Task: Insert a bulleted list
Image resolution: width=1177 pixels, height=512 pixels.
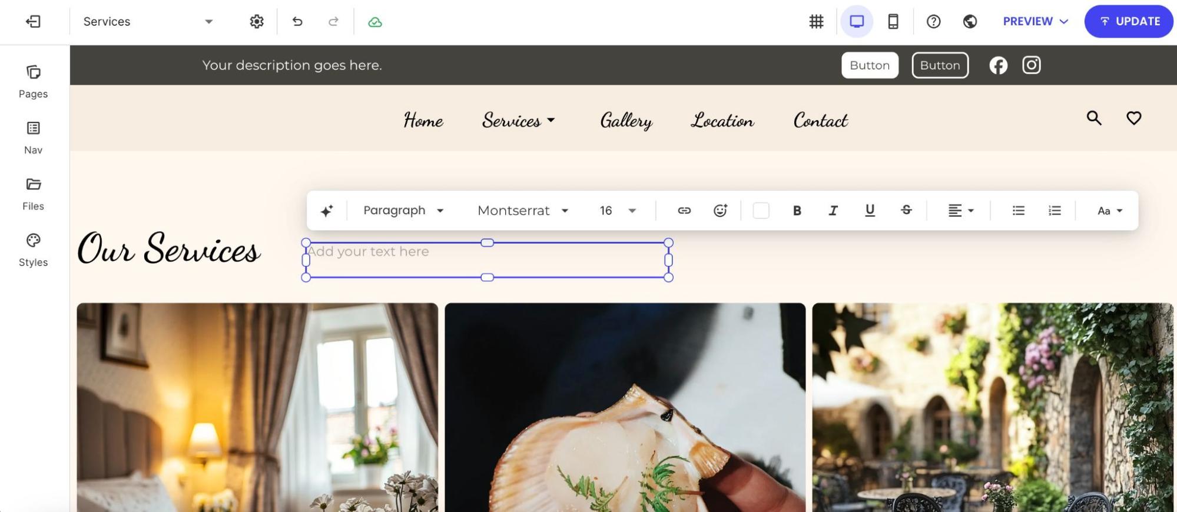Action: pyautogui.click(x=1018, y=211)
